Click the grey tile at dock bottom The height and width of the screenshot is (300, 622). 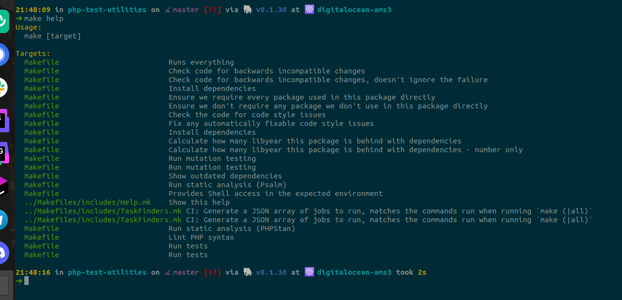(4, 285)
